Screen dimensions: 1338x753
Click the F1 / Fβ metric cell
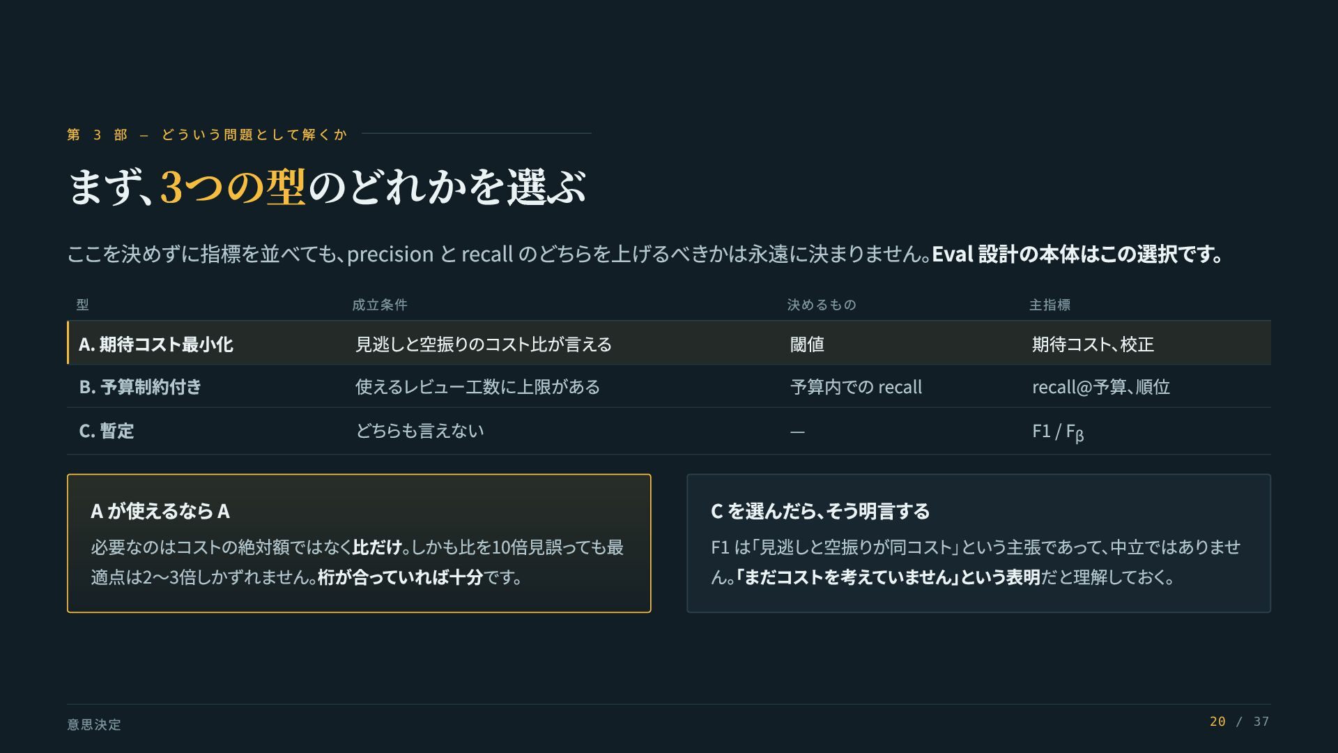pos(1058,432)
